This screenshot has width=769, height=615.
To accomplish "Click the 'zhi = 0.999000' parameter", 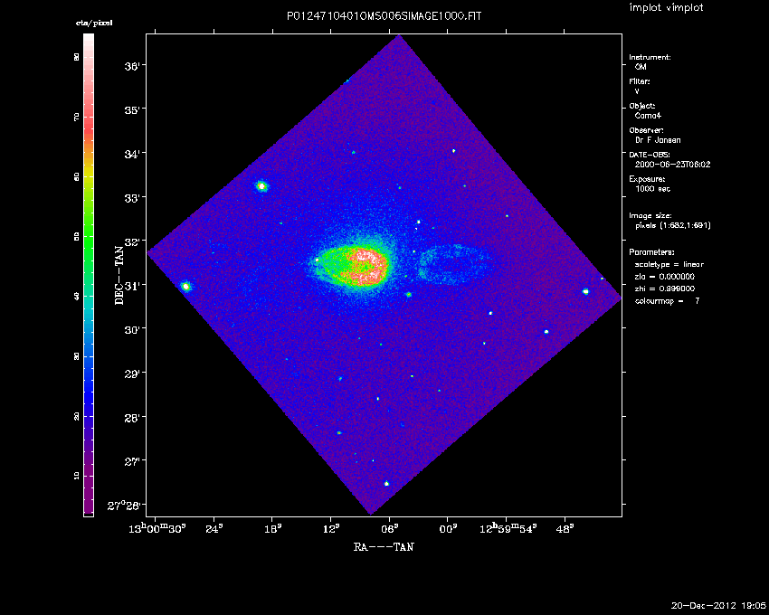I will tap(665, 289).
